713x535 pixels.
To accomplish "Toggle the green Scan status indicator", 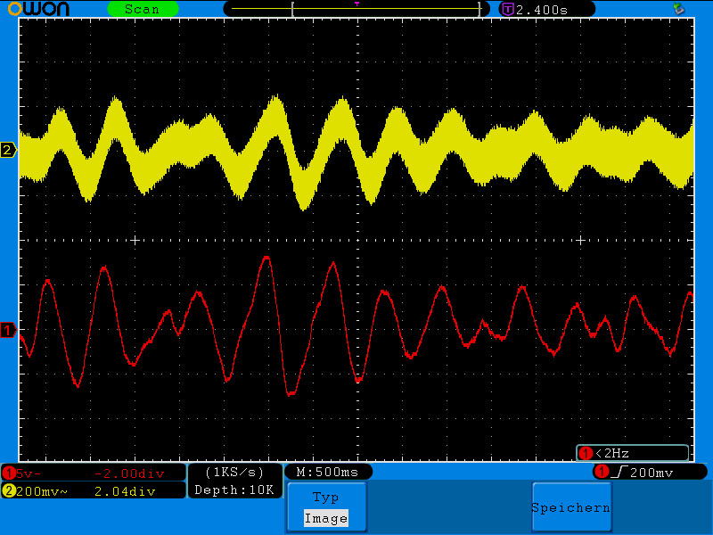I will (142, 9).
